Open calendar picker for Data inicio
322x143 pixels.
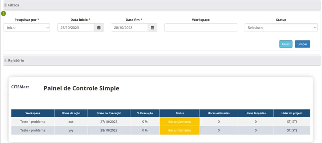click(99, 28)
